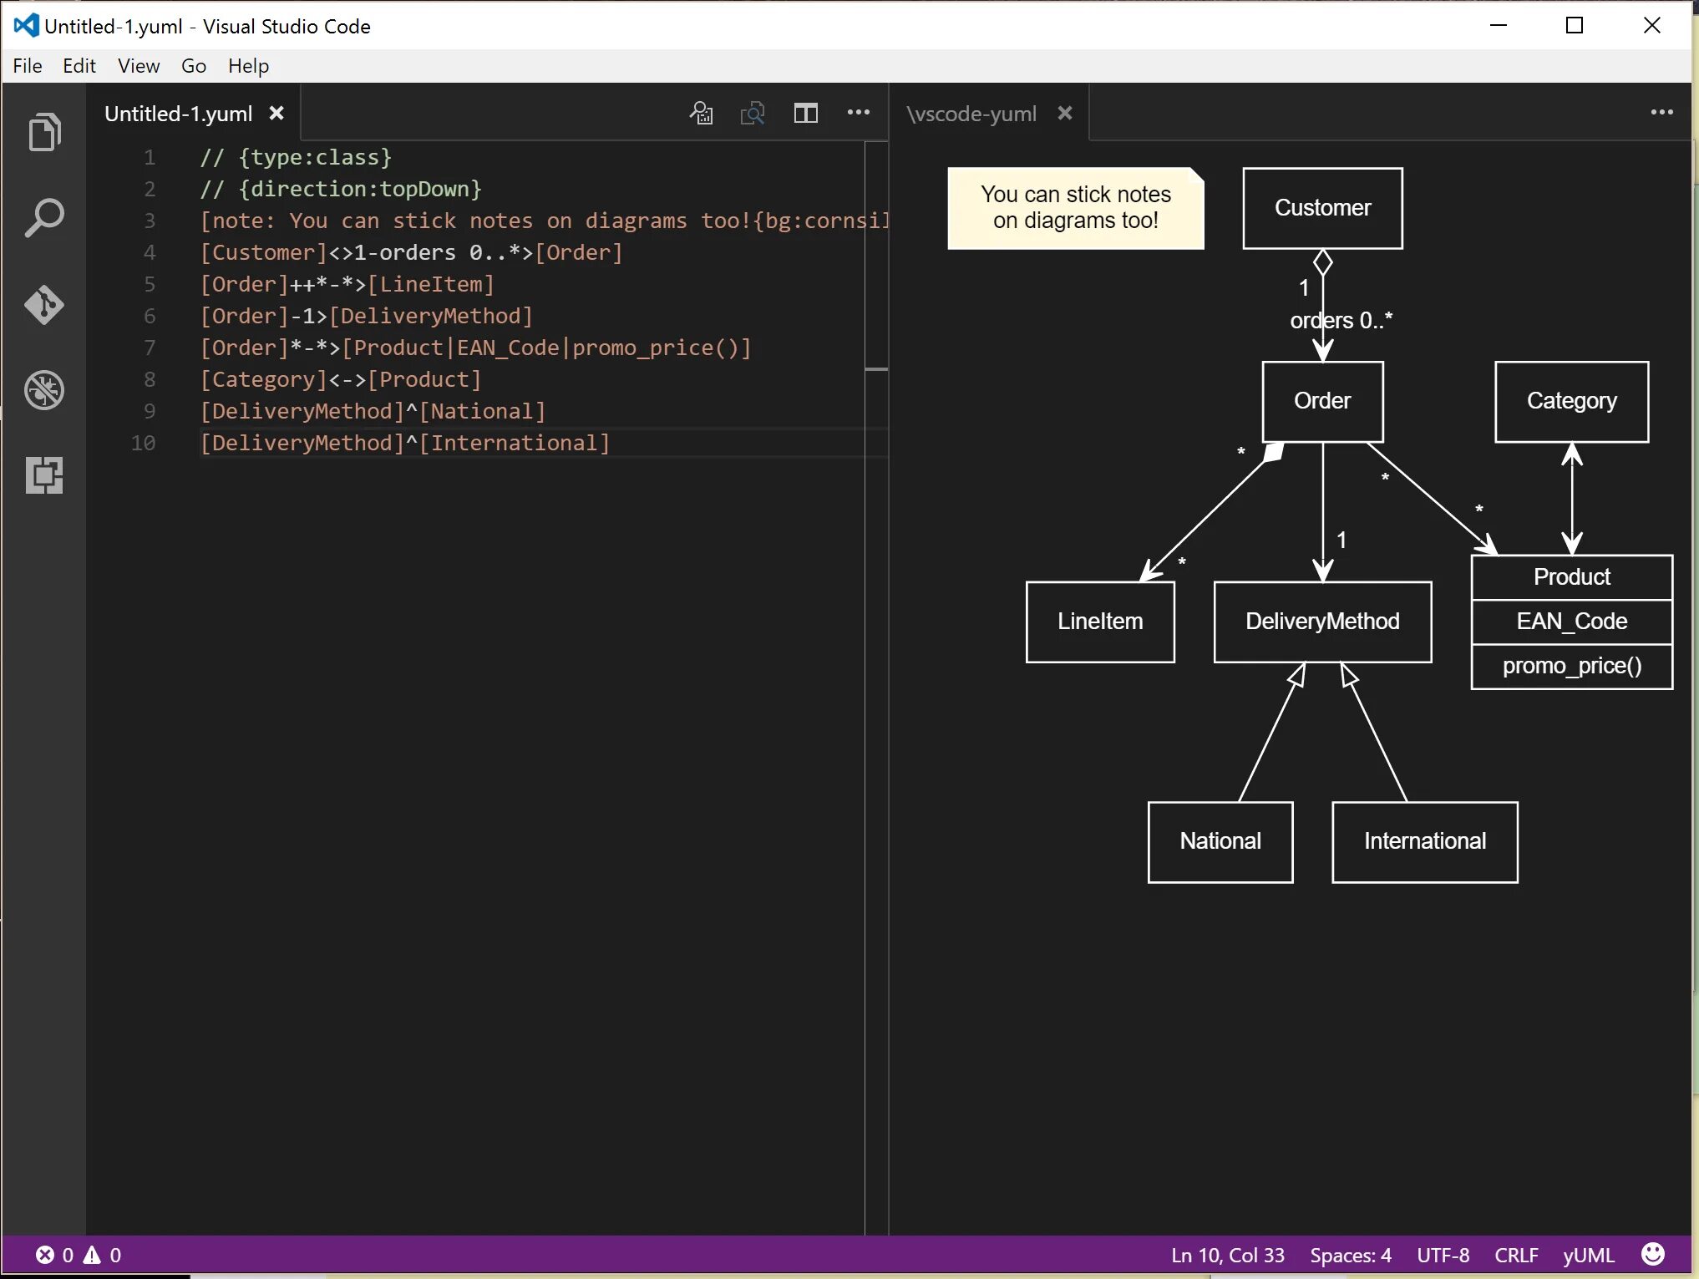The image size is (1699, 1279).
Task: Close the Untitled-1.yuml tab
Action: coord(276,113)
